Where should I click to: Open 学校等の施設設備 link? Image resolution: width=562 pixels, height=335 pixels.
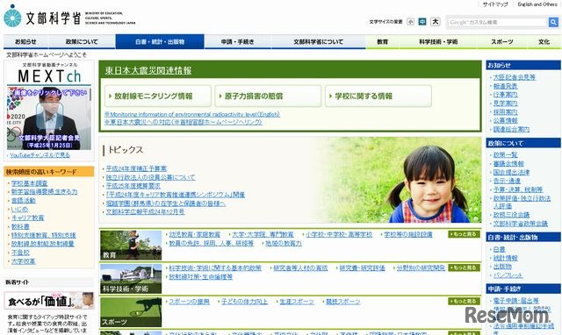[407, 234]
